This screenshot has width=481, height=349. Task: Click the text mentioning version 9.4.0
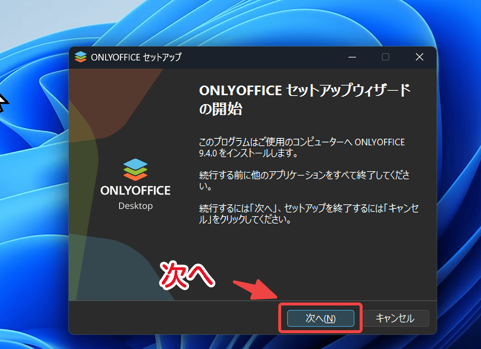302,148
